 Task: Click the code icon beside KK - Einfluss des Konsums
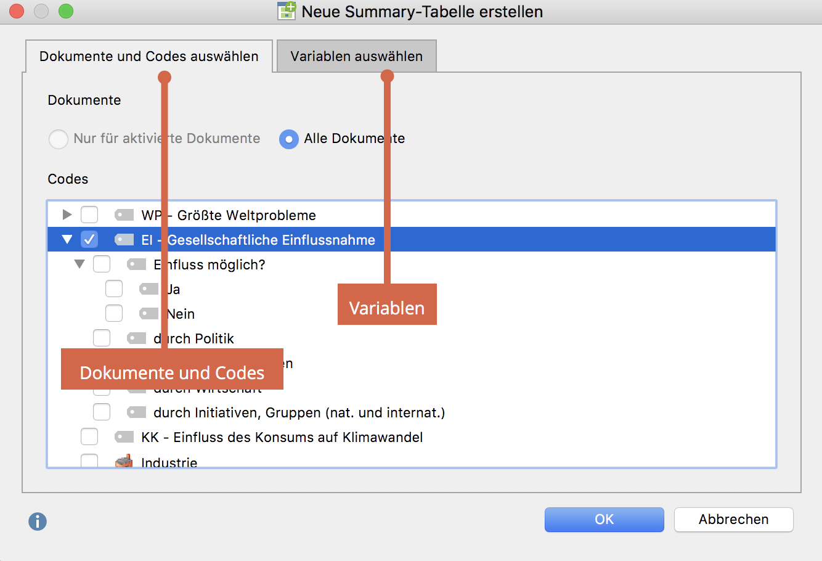[124, 437]
